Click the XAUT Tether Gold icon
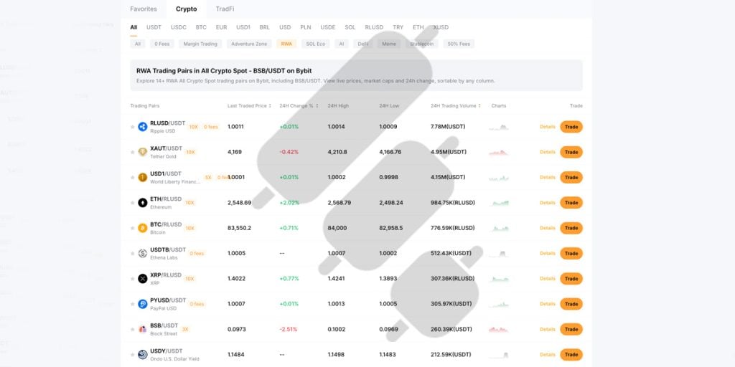This screenshot has height=367, width=735. click(x=143, y=152)
